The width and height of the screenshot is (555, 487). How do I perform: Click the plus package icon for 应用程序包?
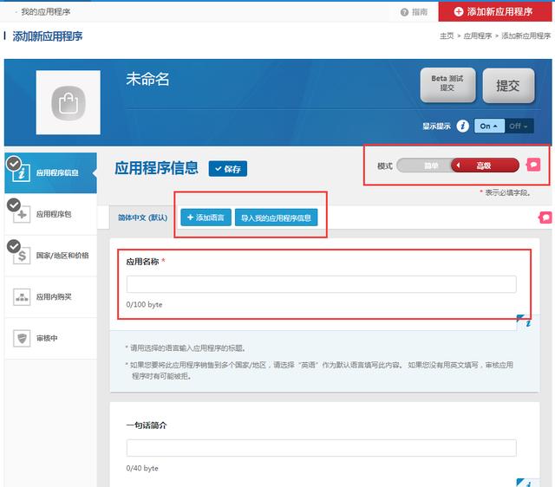pos(22,214)
